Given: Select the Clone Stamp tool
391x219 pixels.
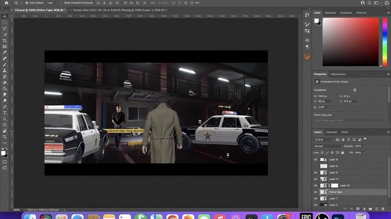Looking at the screenshot, I should tap(4, 71).
